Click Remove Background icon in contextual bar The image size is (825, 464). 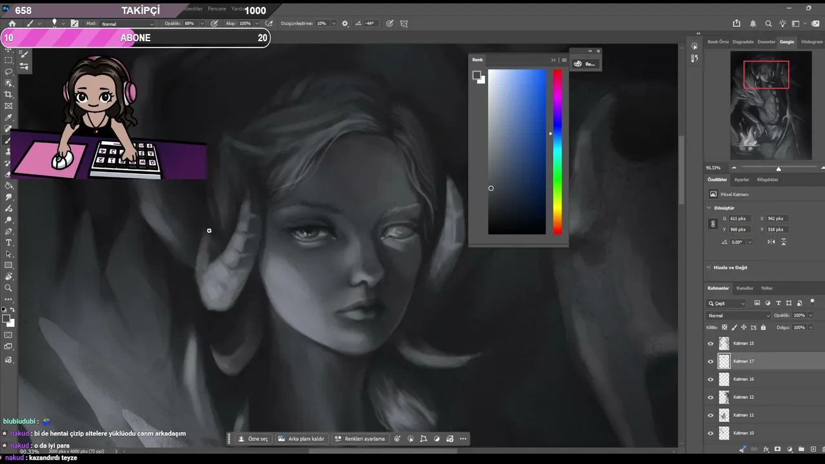pos(282,439)
